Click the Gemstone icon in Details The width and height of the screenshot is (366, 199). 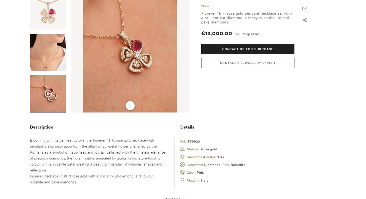click(x=182, y=165)
